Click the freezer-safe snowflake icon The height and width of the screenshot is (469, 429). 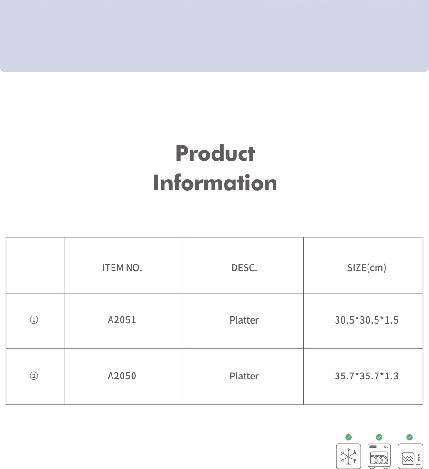pyautogui.click(x=348, y=456)
